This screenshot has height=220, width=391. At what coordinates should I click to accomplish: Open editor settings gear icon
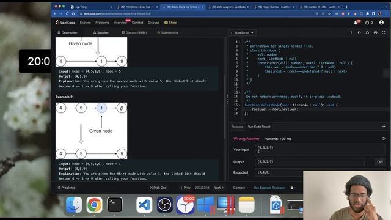[x=376, y=32]
